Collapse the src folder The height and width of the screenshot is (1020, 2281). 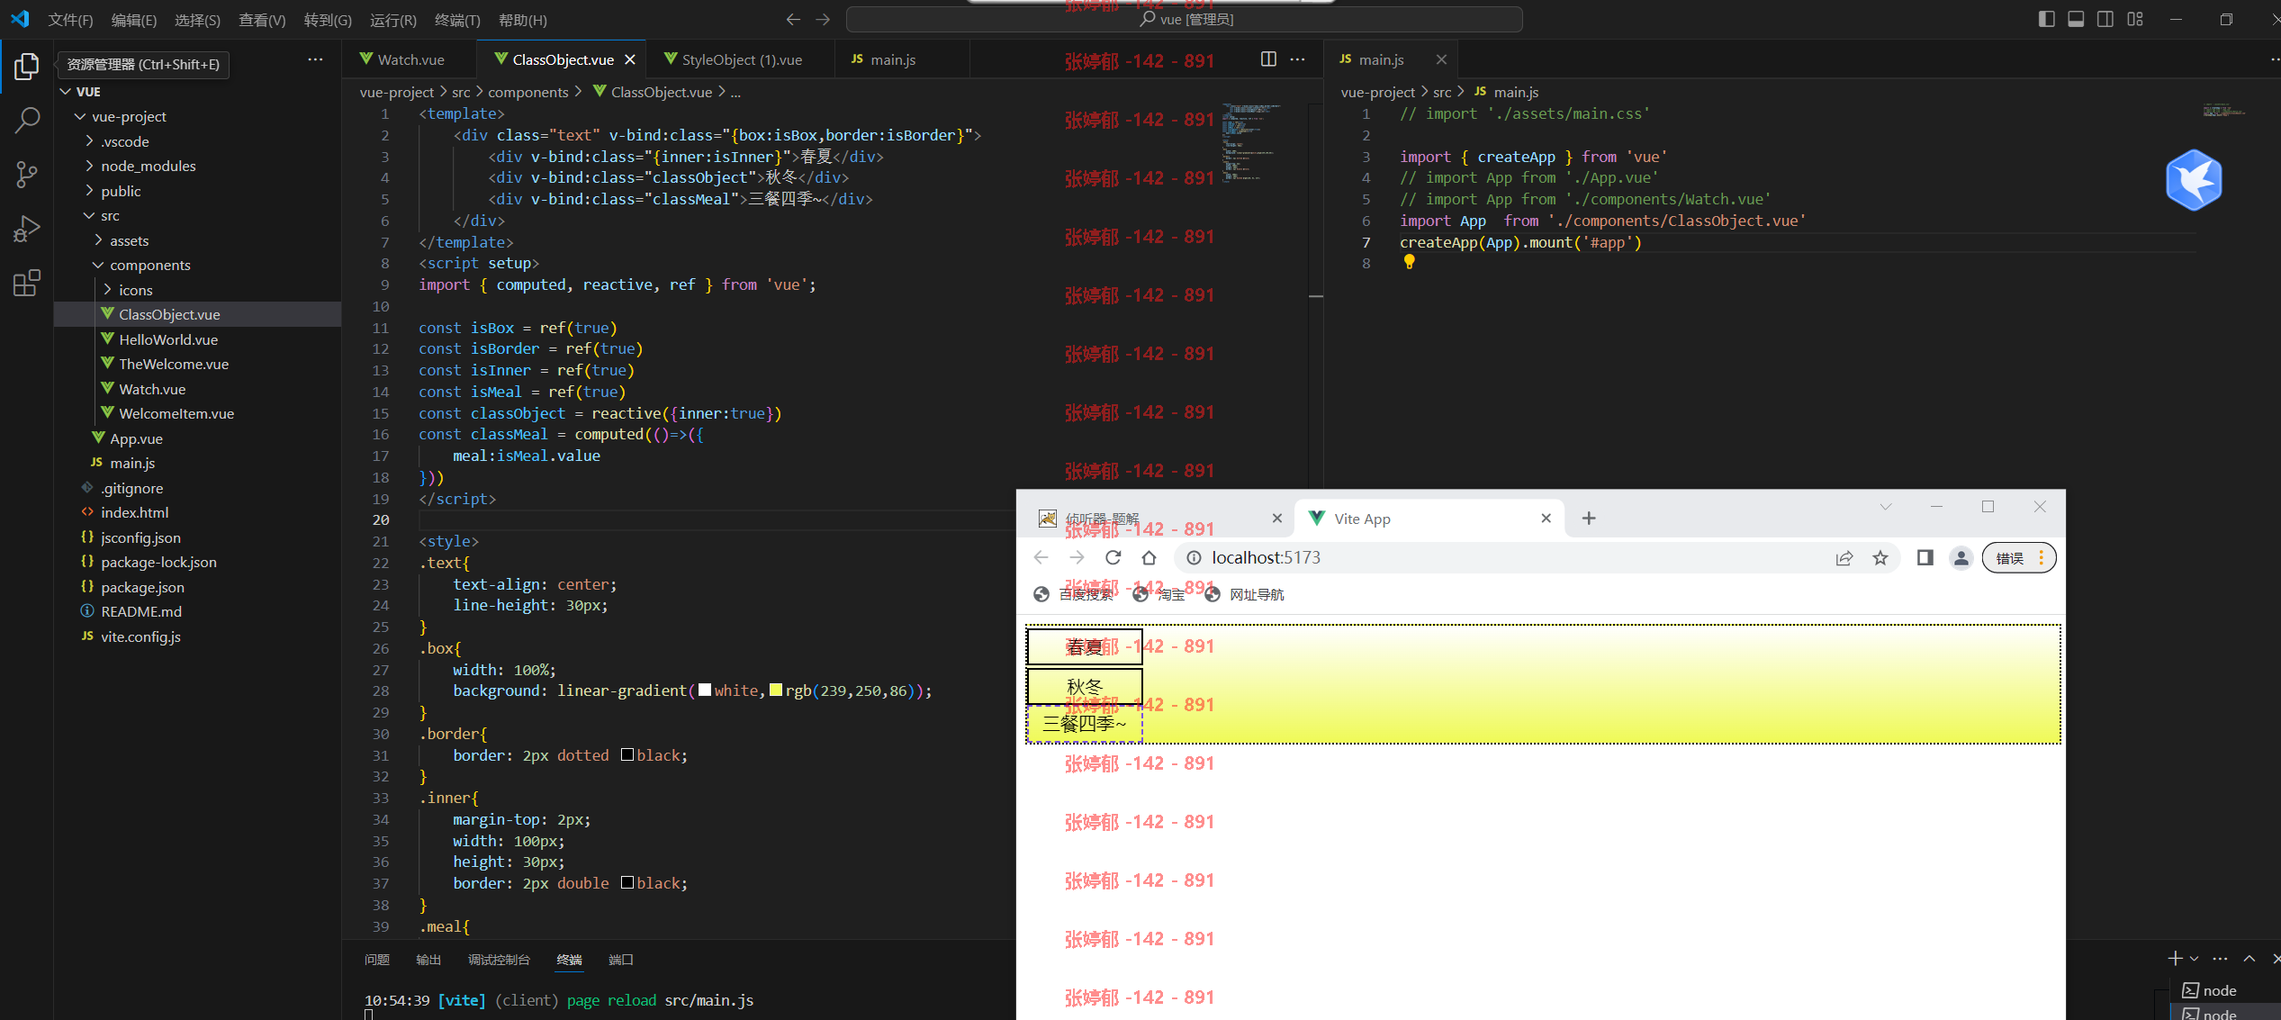coord(89,215)
